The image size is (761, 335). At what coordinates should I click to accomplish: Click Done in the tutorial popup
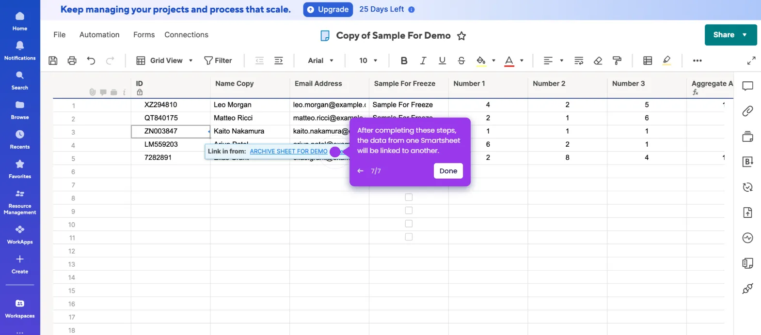[448, 171]
